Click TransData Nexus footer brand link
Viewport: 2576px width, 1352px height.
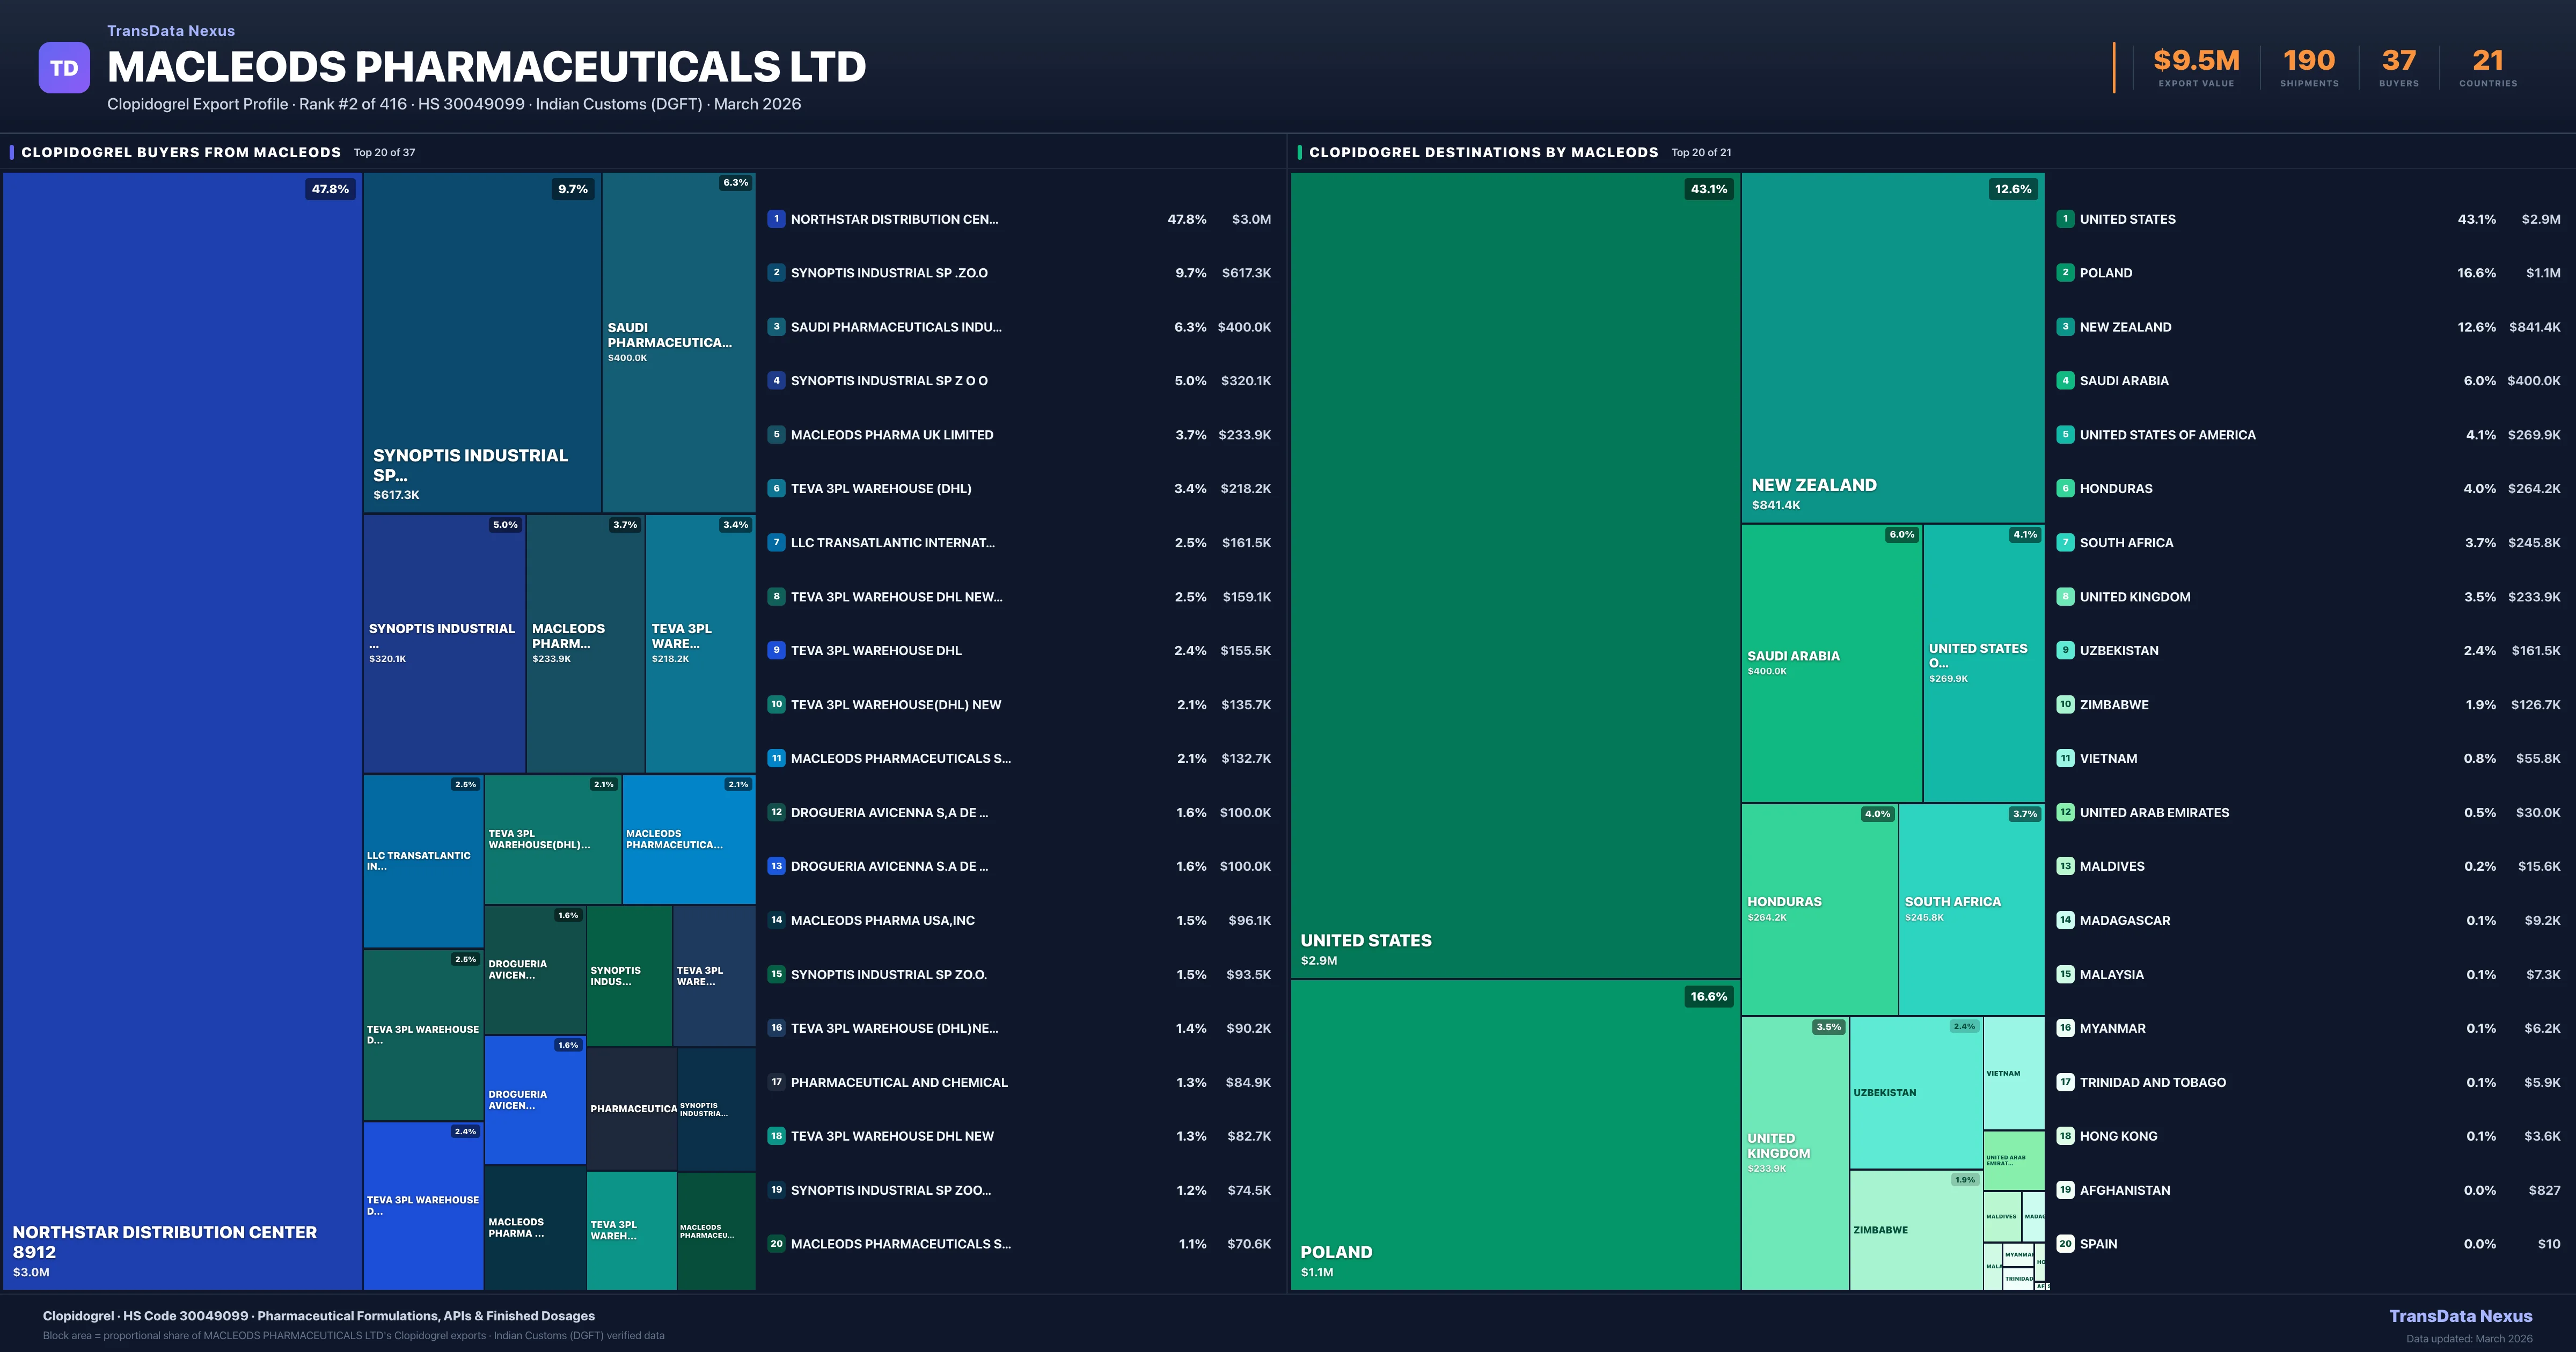point(2460,1316)
